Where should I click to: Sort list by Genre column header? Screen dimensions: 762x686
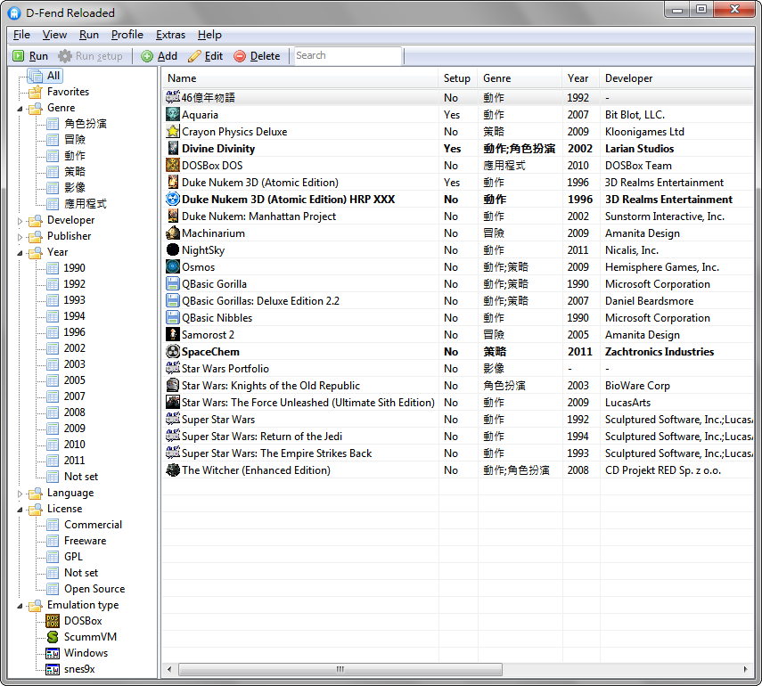pos(520,78)
